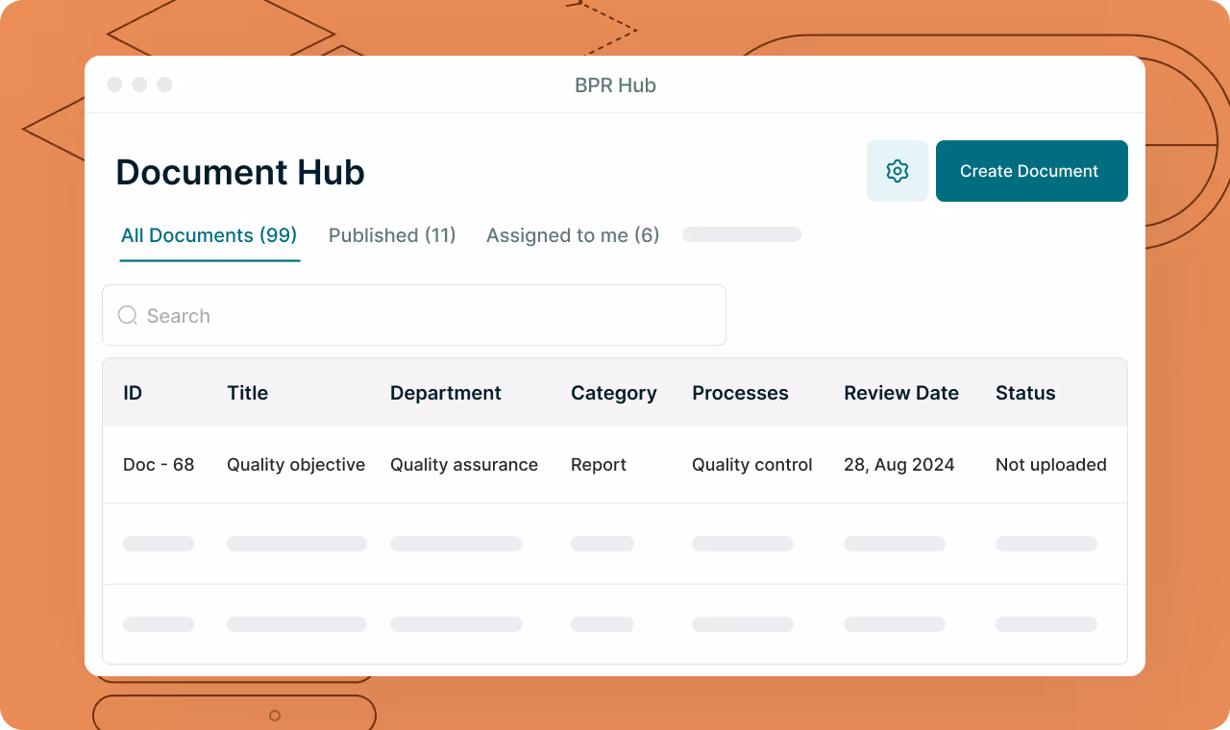Click the 28, Aug 2024 review date
The width and height of the screenshot is (1230, 730).
899,465
